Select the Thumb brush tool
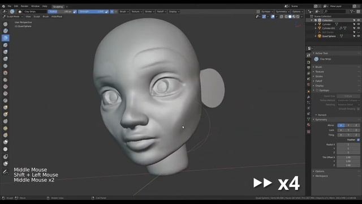The height and width of the screenshot is (204, 362). coord(6,121)
